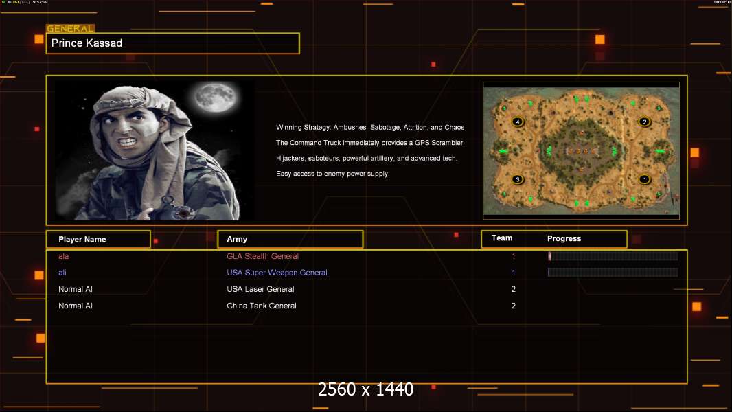Click the Prince Kassad name field

pos(173,43)
